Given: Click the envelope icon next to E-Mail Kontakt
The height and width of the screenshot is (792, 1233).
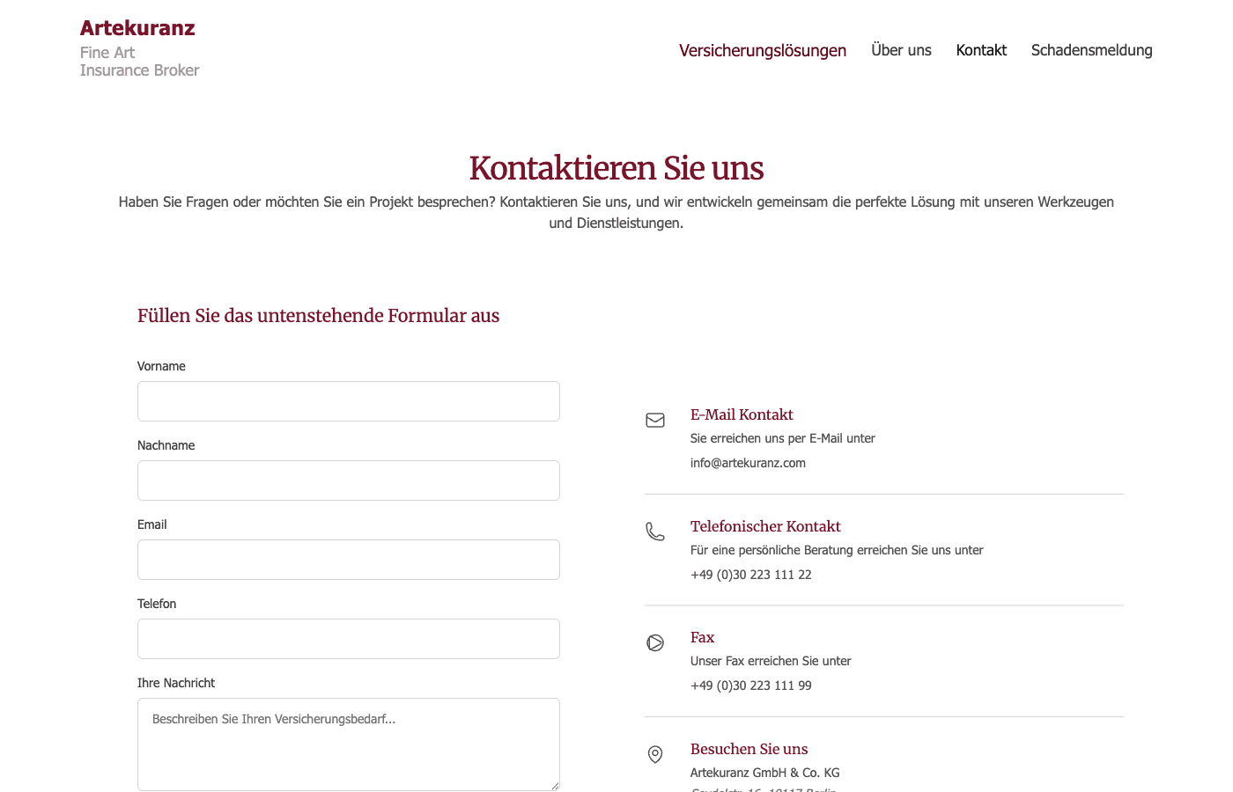Looking at the screenshot, I should (655, 420).
